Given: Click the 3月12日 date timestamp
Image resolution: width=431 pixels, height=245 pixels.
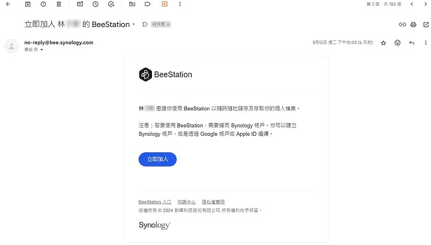Looking at the screenshot, I should (x=342, y=42).
